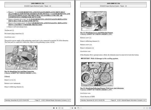The height and width of the screenshot is (110, 151).
Task: Click 'Page 28' in right page footer
Action: coord(113,100)
